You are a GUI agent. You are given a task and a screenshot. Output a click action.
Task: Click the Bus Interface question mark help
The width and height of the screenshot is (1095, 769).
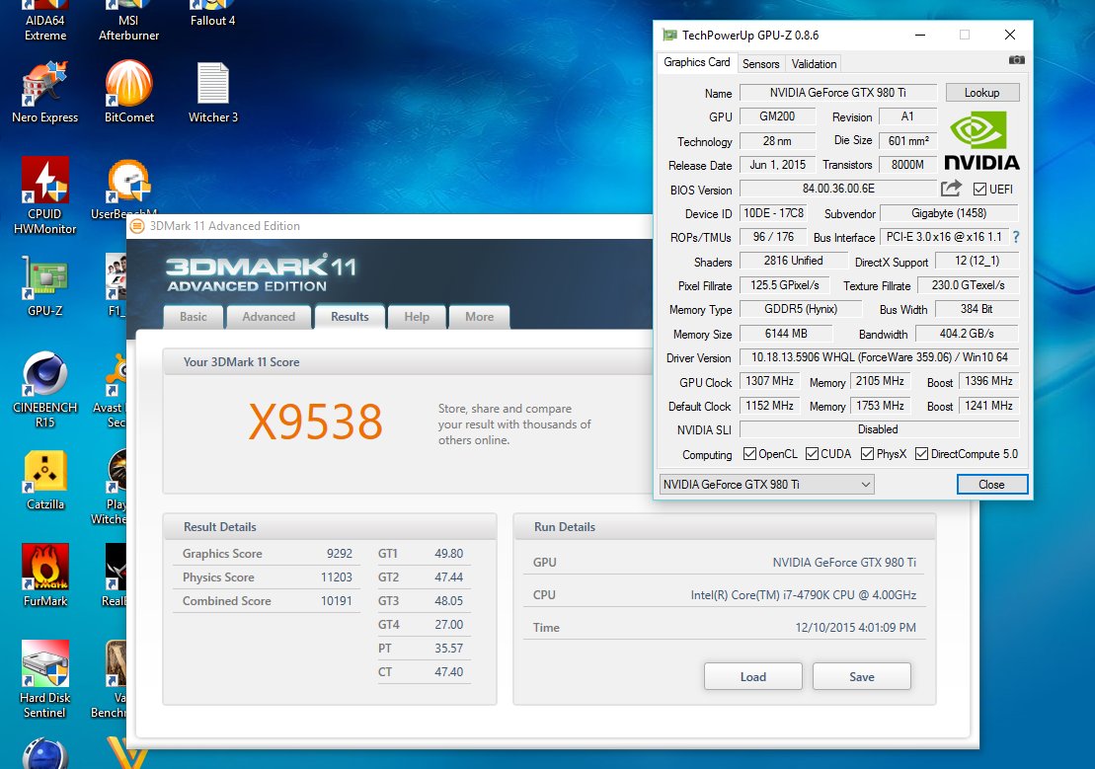(x=1016, y=238)
